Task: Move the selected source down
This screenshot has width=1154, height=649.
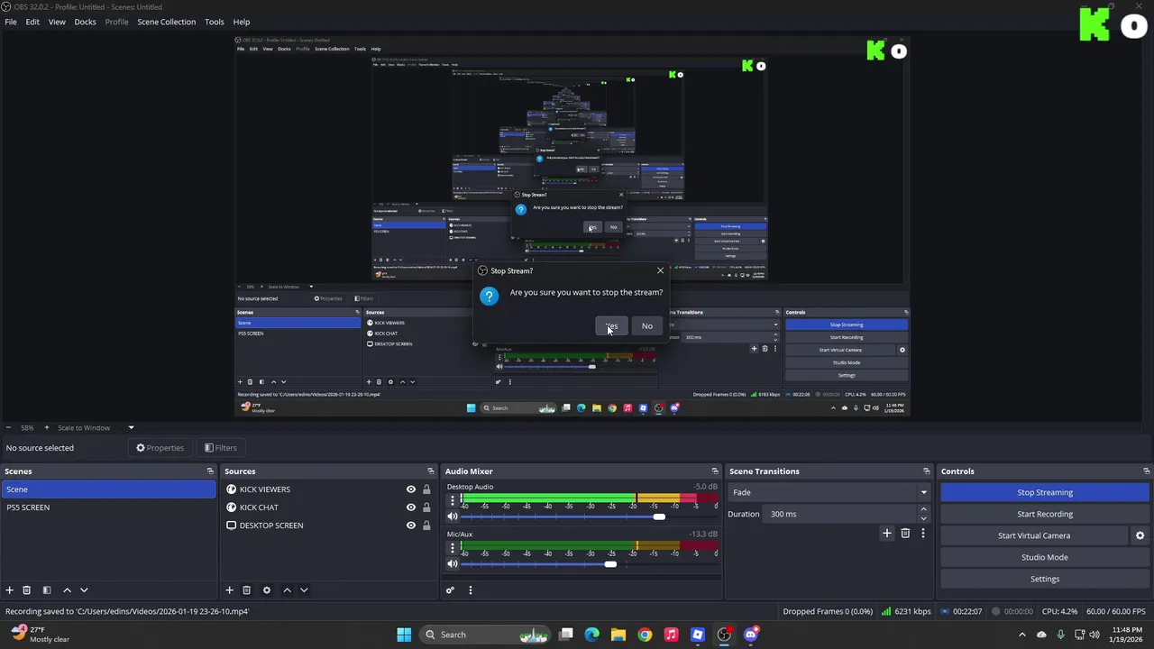Action: pos(304,590)
